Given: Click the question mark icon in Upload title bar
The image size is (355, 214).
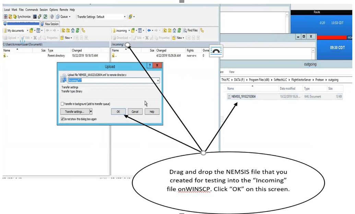Looking at the screenshot, I should [150, 65].
